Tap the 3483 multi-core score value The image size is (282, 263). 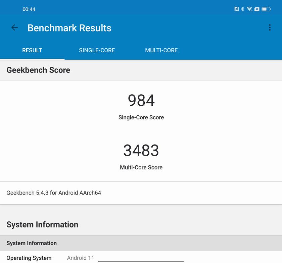point(141,150)
